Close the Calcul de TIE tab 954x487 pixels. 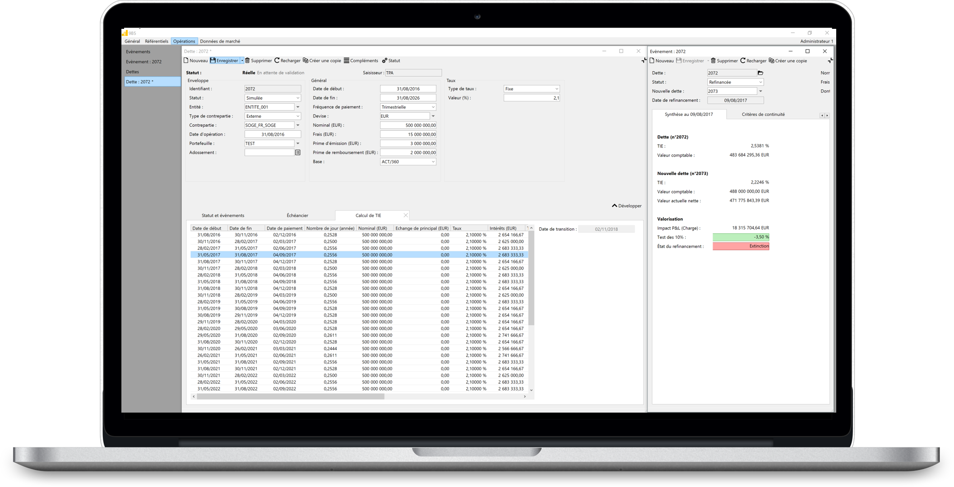click(406, 216)
